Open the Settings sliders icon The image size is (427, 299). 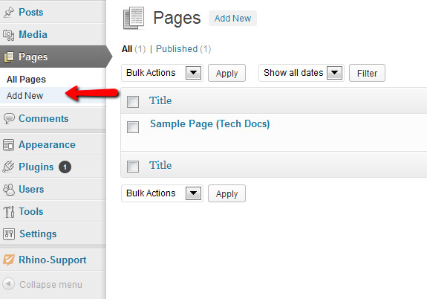[9, 234]
